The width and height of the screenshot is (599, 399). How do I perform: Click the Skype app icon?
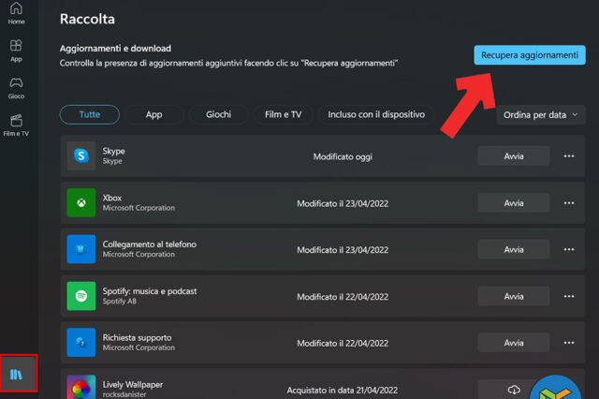click(x=81, y=156)
